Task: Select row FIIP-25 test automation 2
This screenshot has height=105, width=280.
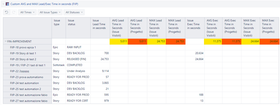Action: coord(27,89)
